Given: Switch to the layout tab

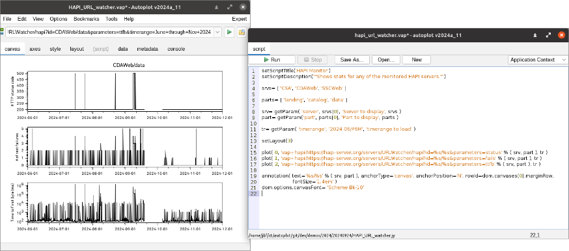Looking at the screenshot, I should click(77, 49).
